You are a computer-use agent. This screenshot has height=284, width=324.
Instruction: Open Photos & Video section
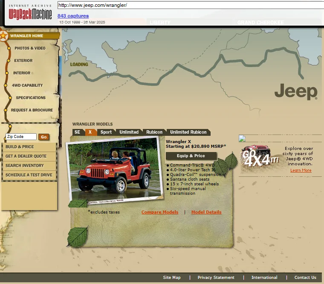tap(30, 48)
